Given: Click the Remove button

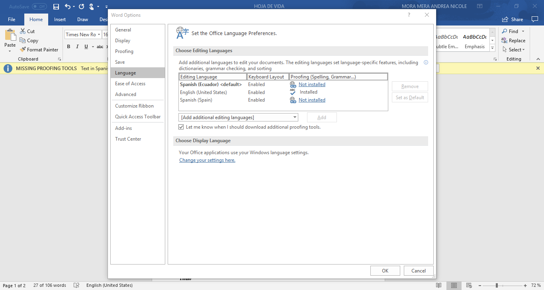Looking at the screenshot, I should tap(410, 86).
